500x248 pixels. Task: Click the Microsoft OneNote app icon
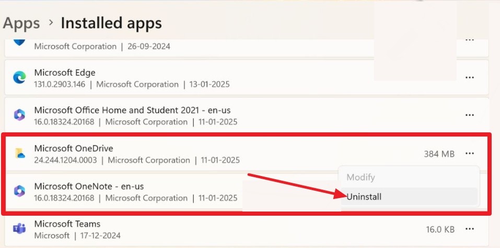(x=19, y=191)
